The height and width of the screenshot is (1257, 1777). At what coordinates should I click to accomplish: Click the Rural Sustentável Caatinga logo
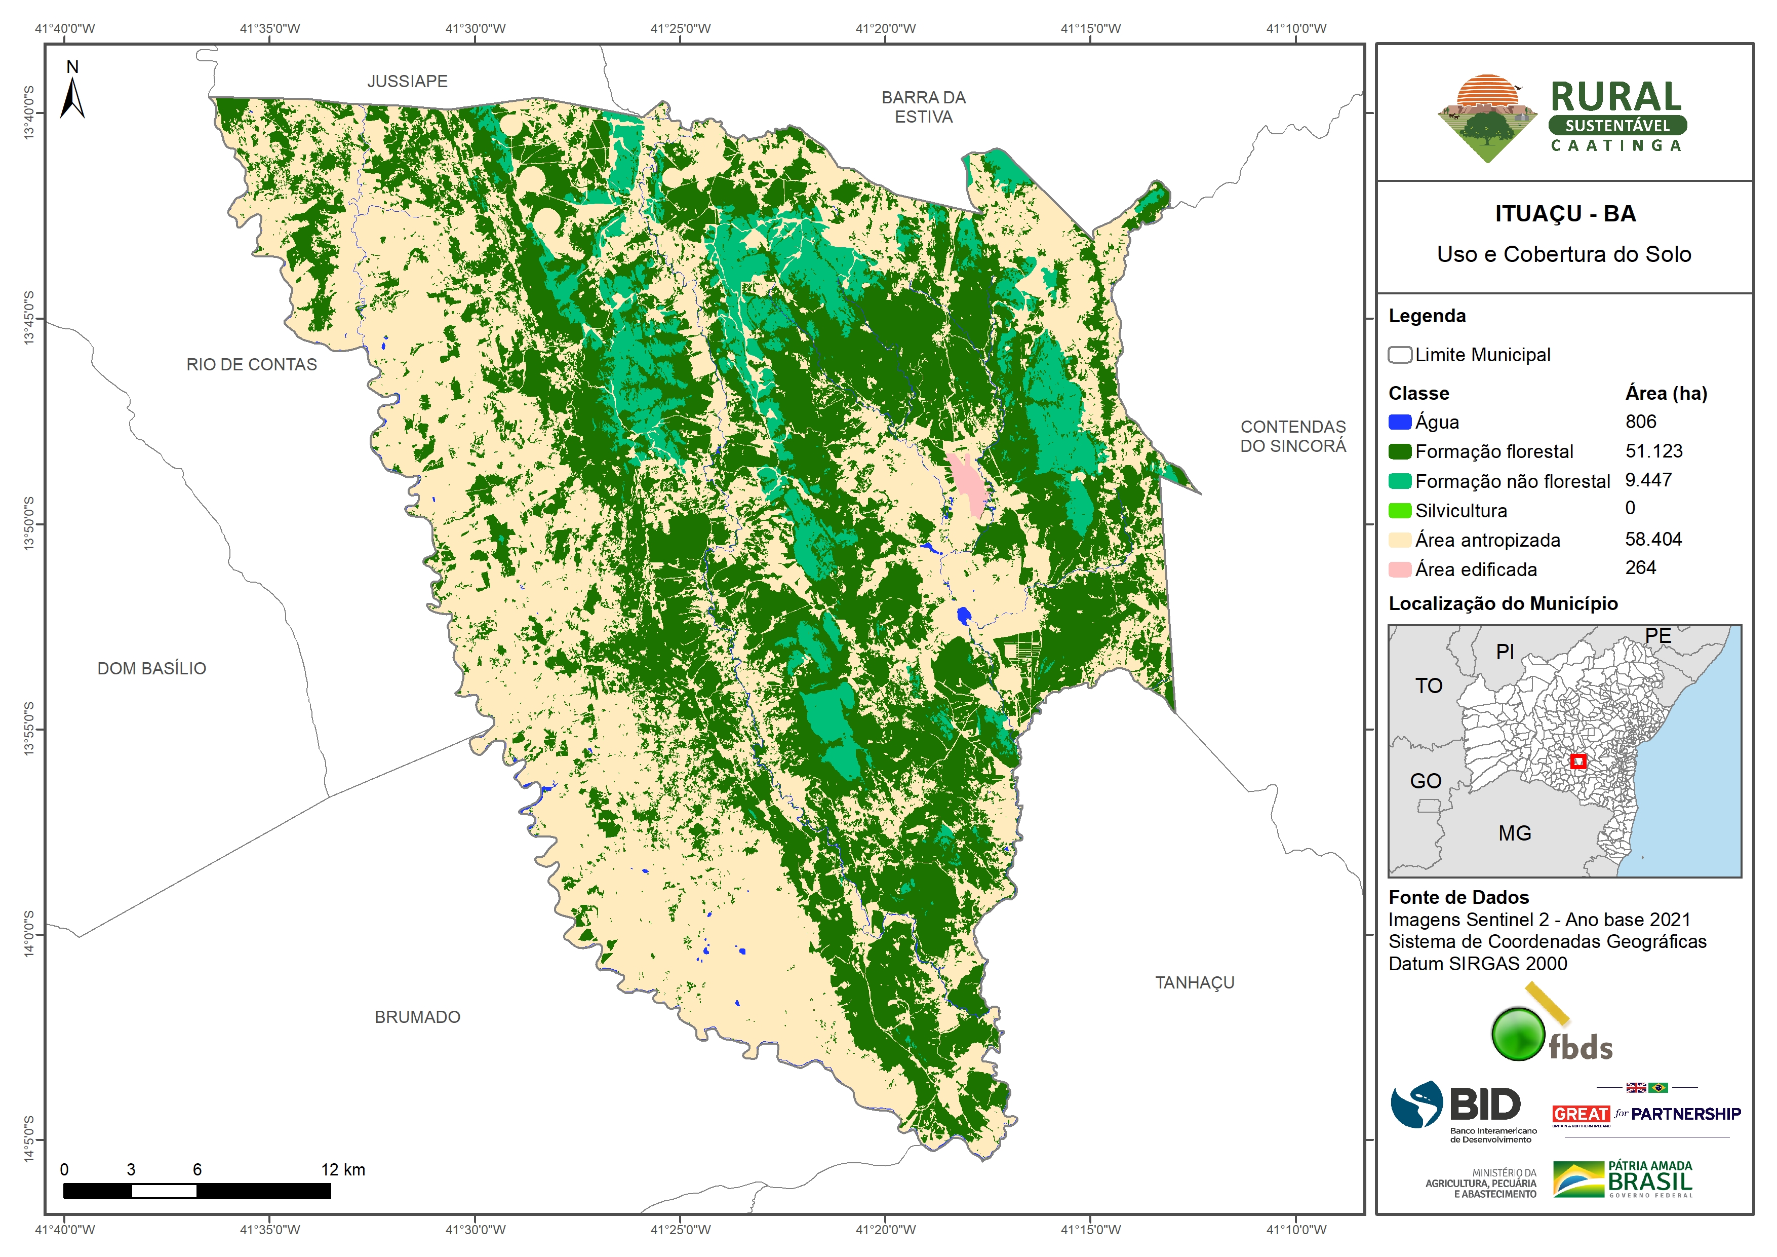[1563, 118]
